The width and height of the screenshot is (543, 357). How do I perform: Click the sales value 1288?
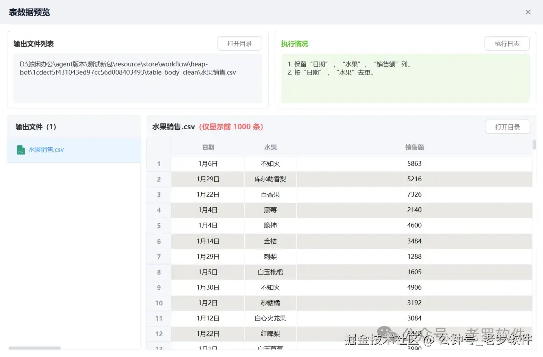click(414, 257)
